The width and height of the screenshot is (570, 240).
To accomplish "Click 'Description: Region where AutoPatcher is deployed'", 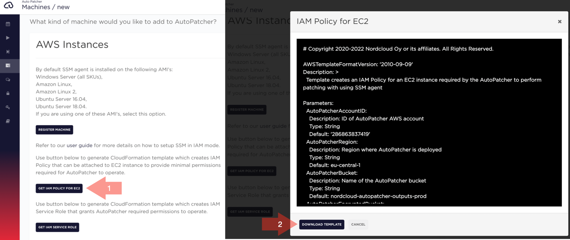I will coord(375,149).
